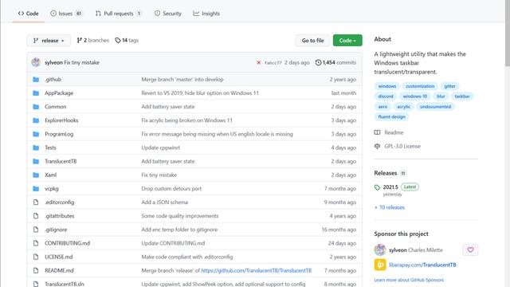
Task: Select the acrylic topic tag
Action: point(404,107)
